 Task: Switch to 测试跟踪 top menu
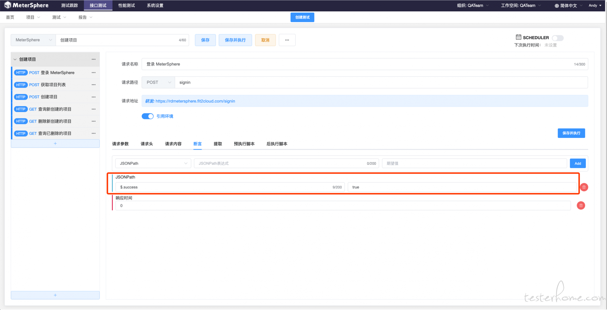click(70, 5)
